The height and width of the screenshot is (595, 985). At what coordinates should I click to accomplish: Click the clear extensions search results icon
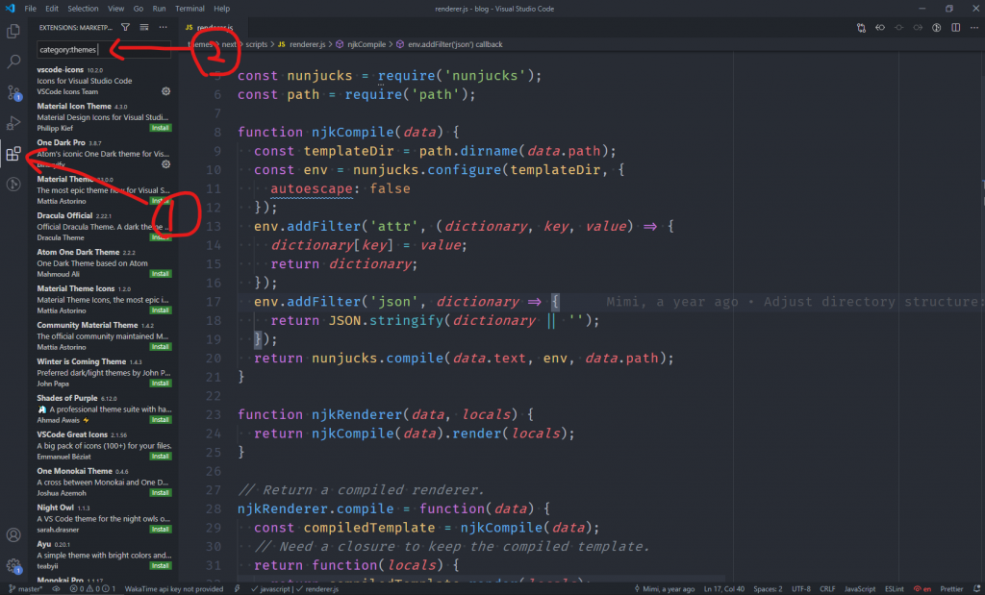tap(144, 27)
